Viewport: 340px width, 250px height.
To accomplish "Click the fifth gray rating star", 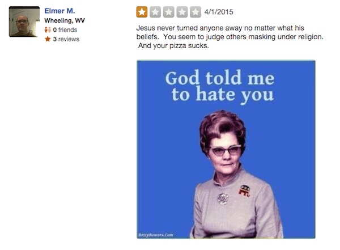I will 196,11.
